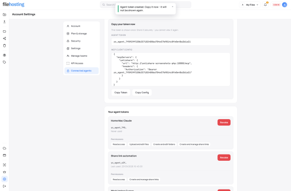Click the 'Share link automation' token name

pyautogui.click(x=124, y=156)
